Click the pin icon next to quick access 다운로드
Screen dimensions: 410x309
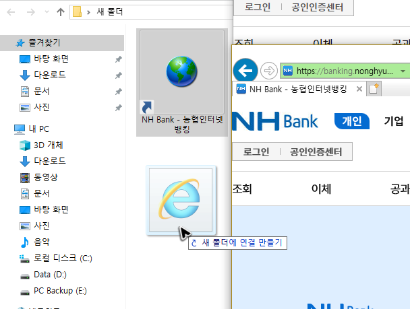click(x=119, y=75)
